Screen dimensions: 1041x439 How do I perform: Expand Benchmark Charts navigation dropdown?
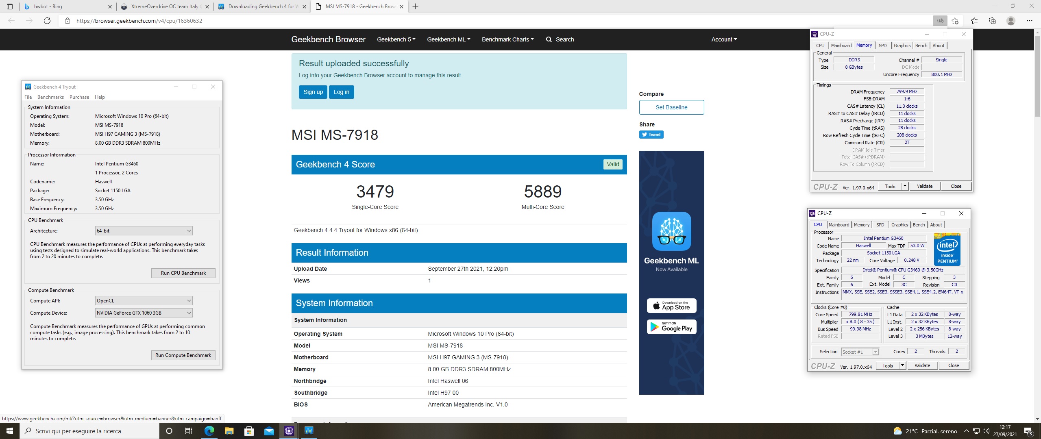(x=507, y=39)
